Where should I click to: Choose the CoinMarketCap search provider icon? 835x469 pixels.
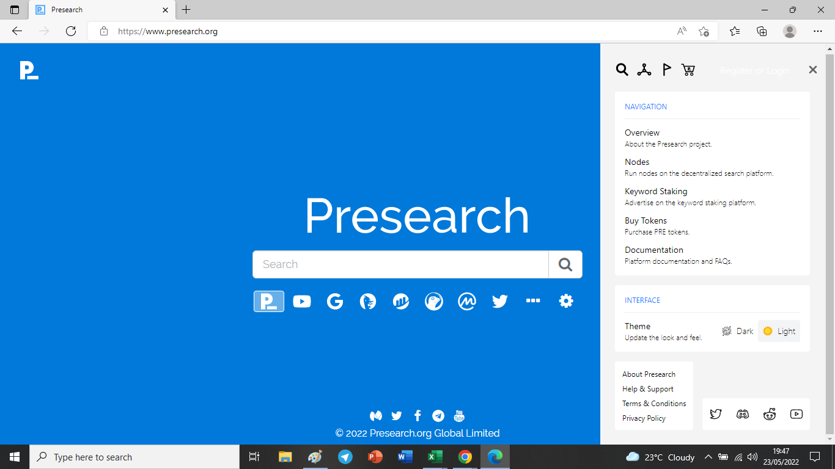pyautogui.click(x=467, y=301)
